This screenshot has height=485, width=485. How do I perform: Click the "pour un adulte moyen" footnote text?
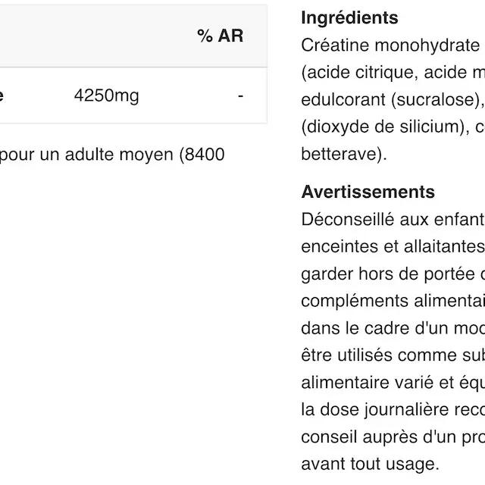pyautogui.click(x=112, y=155)
